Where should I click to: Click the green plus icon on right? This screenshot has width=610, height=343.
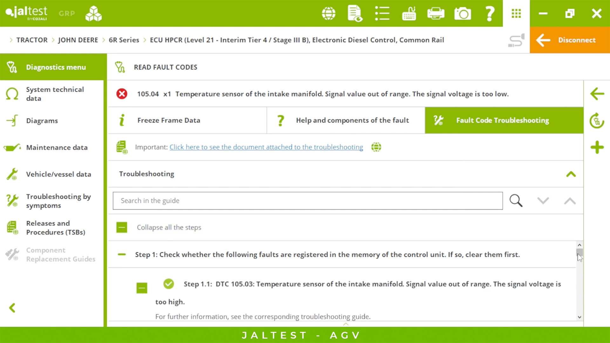click(597, 148)
